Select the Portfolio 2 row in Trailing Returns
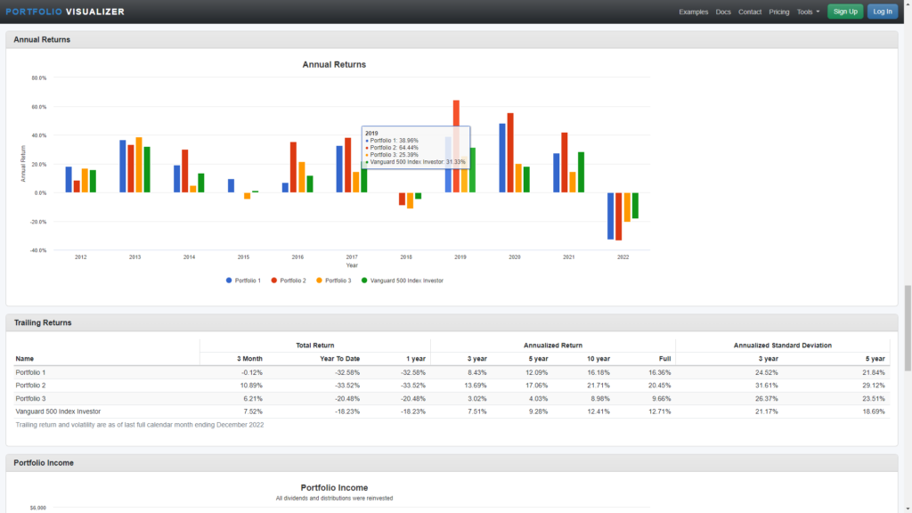Image resolution: width=912 pixels, height=513 pixels. (32, 385)
